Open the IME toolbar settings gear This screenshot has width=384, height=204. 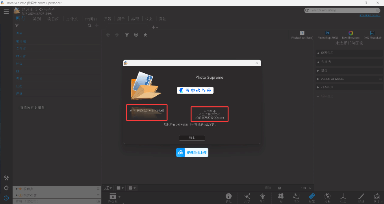(x=209, y=90)
